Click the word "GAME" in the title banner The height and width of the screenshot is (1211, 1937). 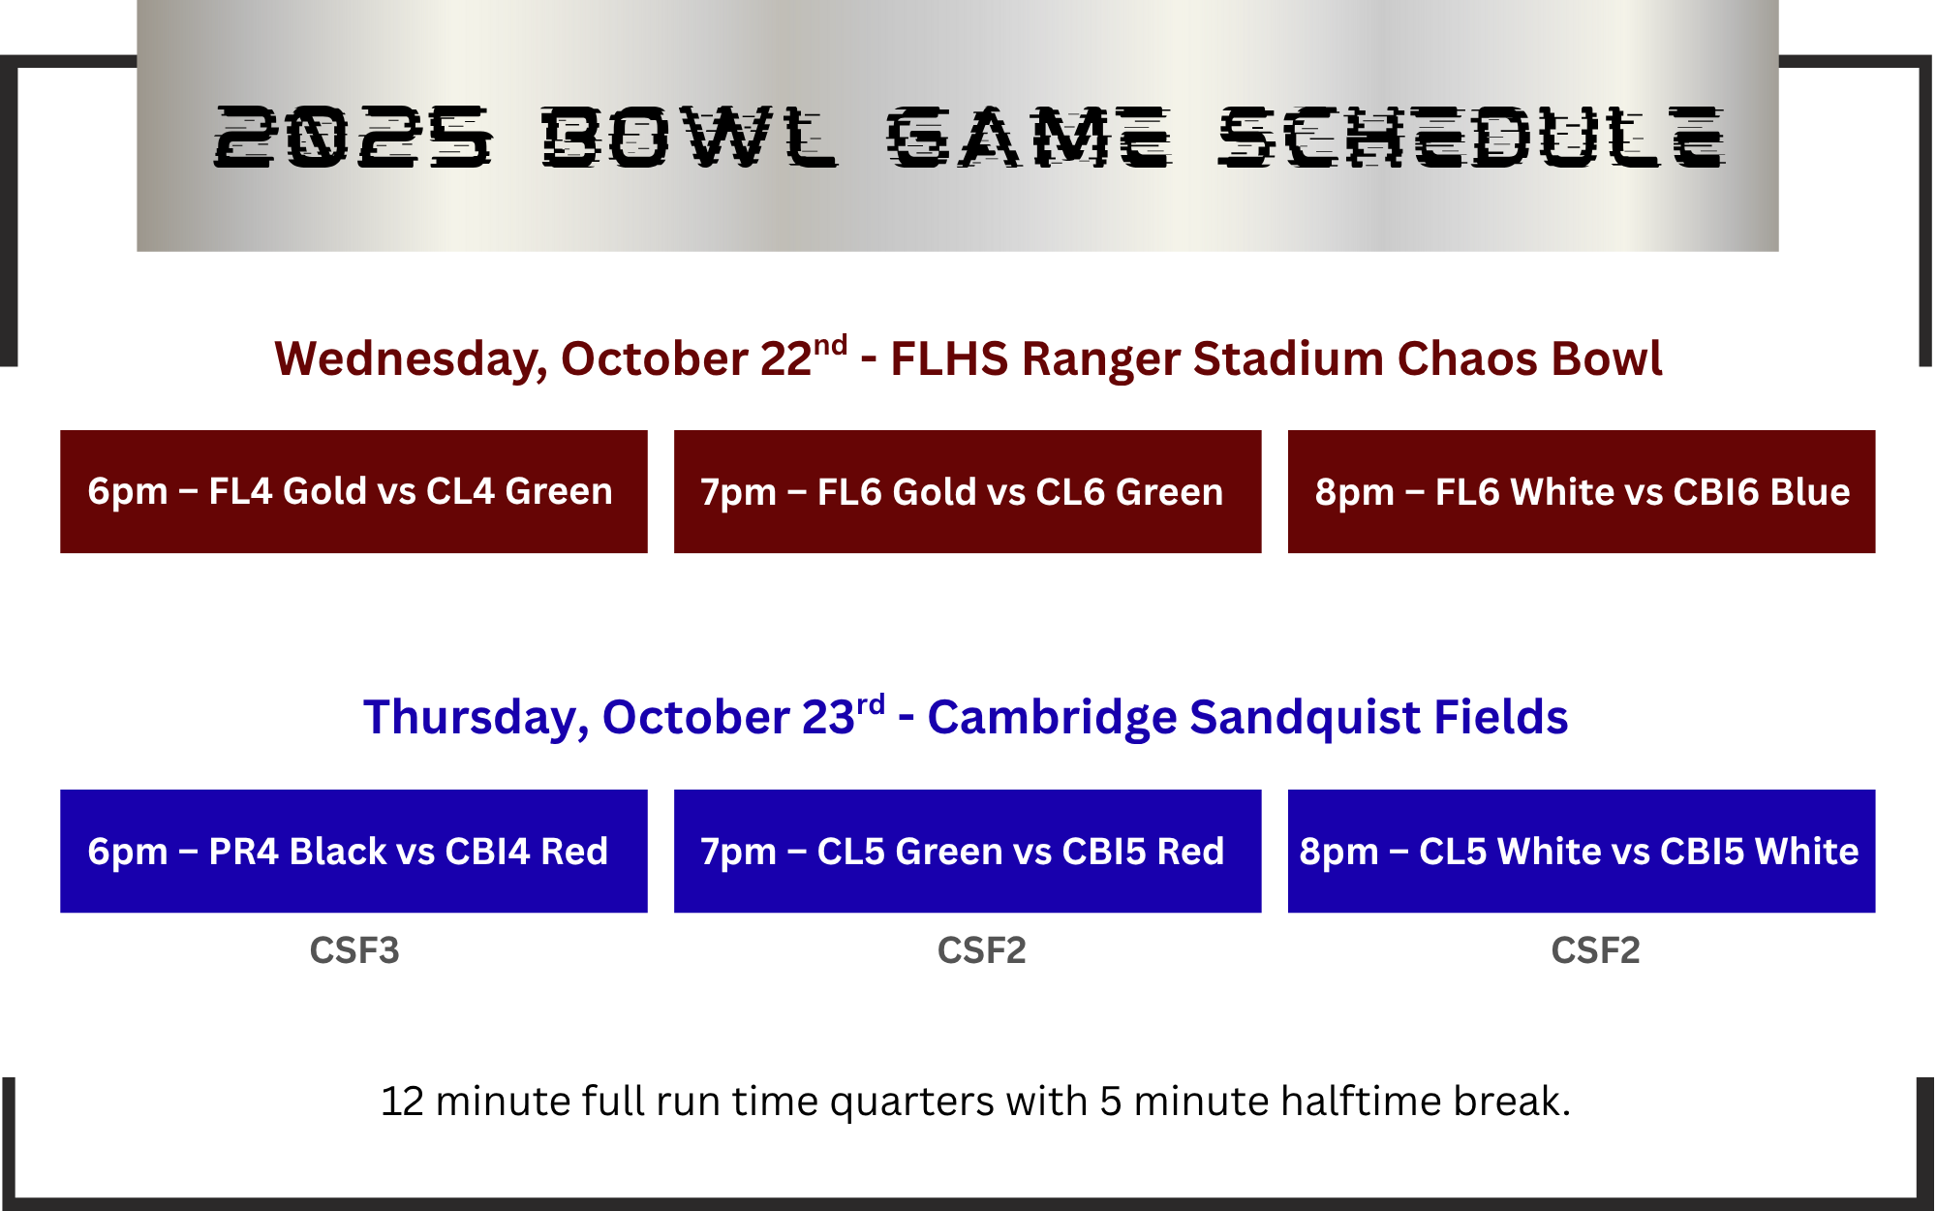(1029, 138)
